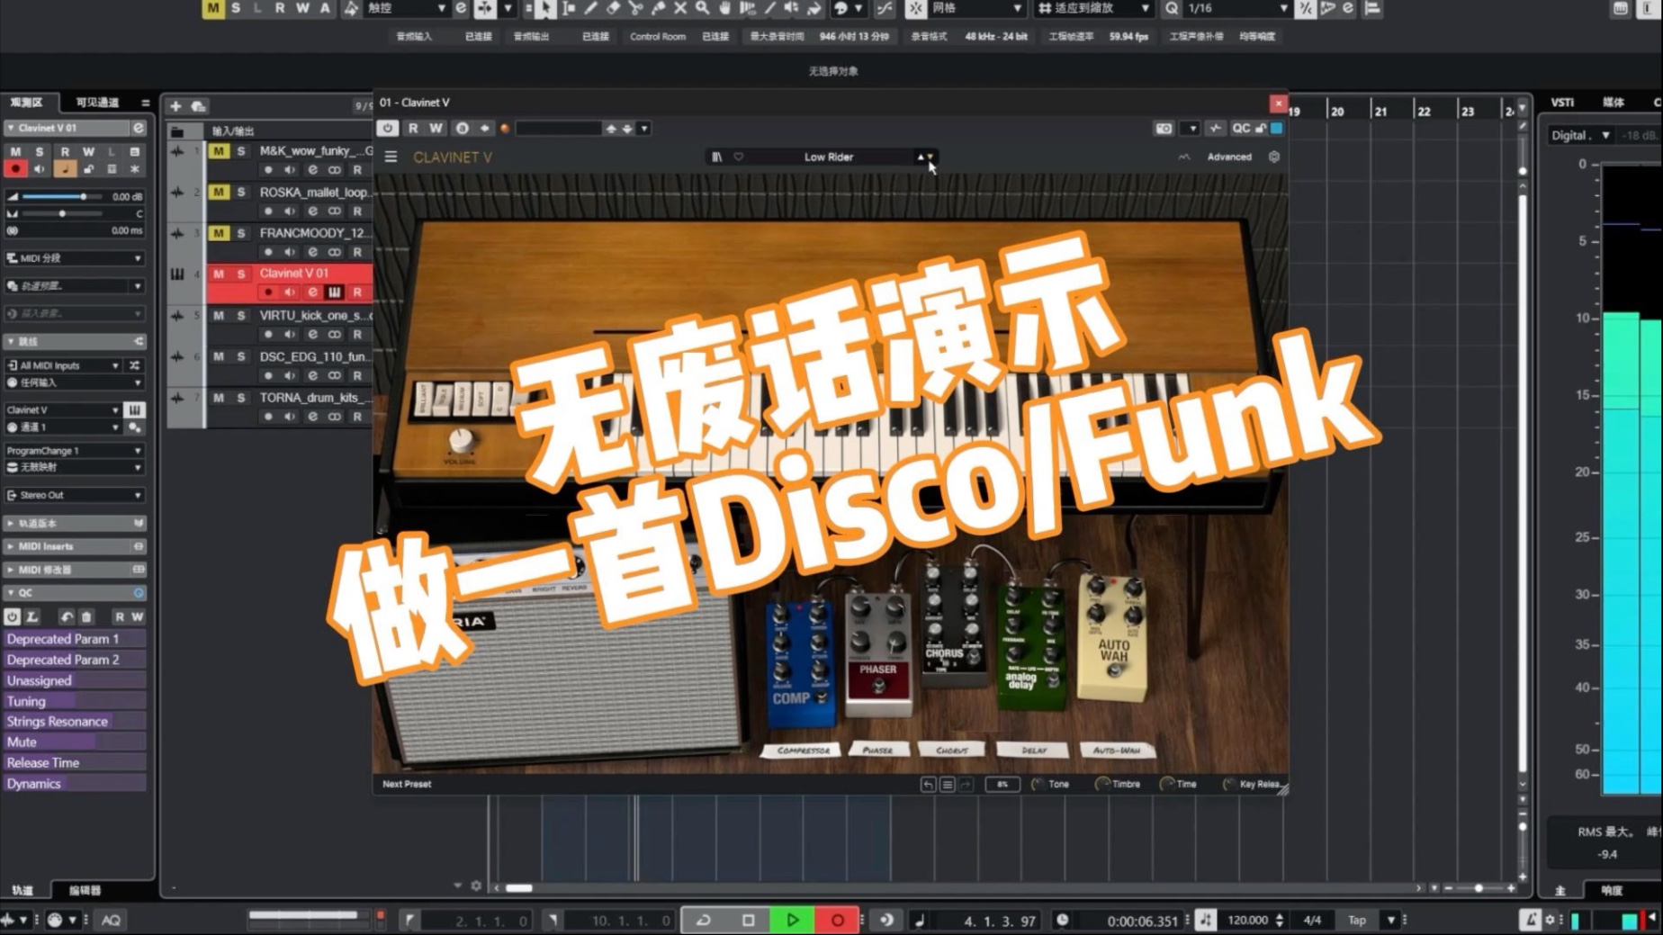Click the plugin snapshot camera icon
The width and height of the screenshot is (1663, 935).
tap(1164, 129)
